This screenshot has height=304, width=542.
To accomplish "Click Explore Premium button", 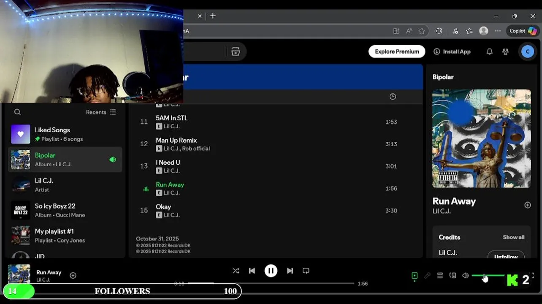I will [x=397, y=52].
